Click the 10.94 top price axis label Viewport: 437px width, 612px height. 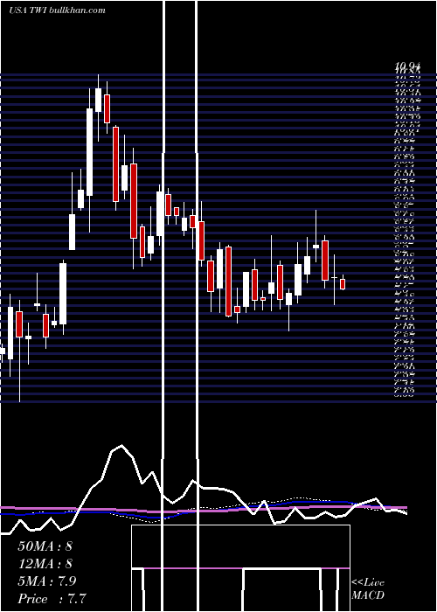tap(408, 66)
